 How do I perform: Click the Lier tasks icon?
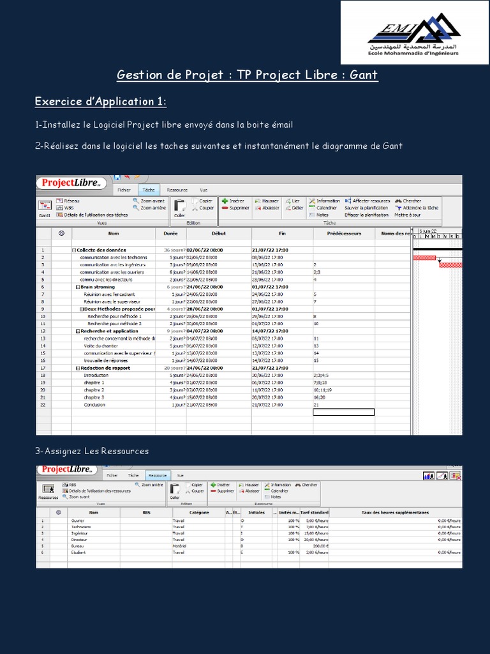288,201
